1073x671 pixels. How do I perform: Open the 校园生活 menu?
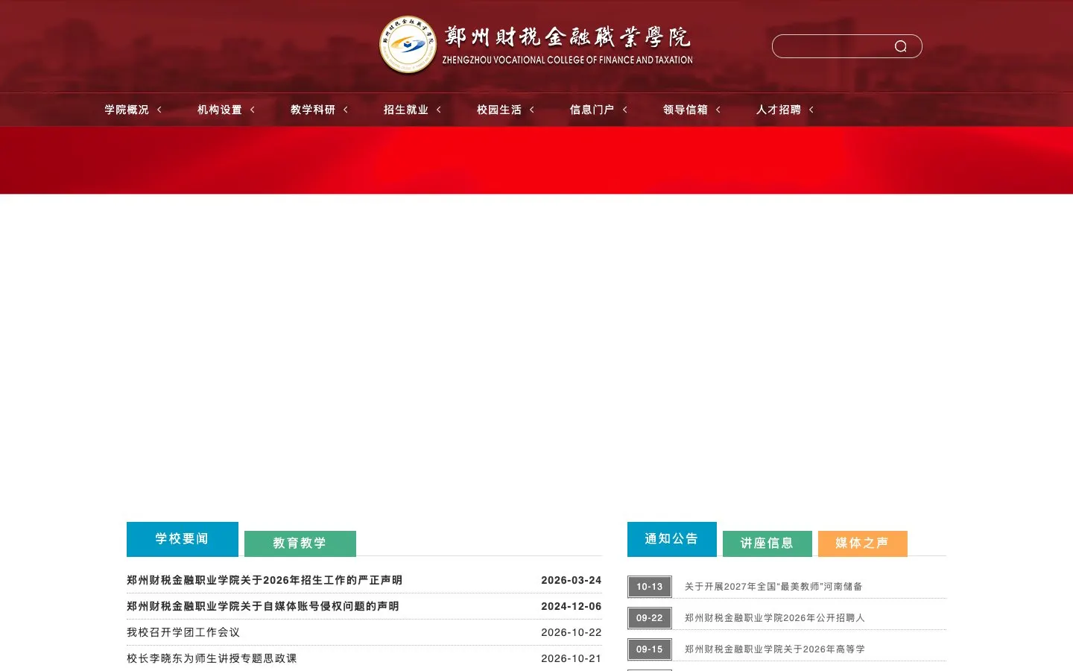coord(499,110)
